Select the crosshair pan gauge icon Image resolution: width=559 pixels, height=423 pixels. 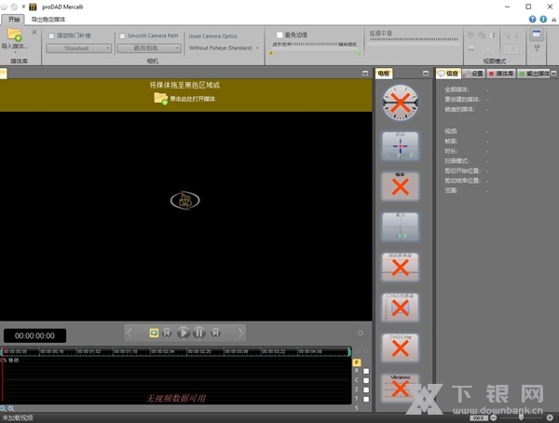400,145
